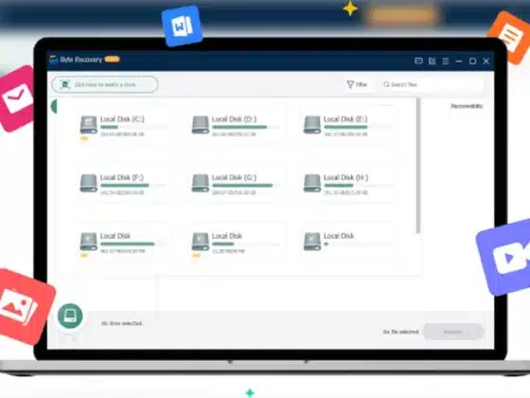
Task: Open the hamburger menu in title bar
Action: tap(446, 61)
